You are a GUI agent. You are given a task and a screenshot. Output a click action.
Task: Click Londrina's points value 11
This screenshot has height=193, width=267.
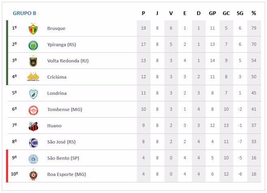pyautogui.click(x=143, y=93)
